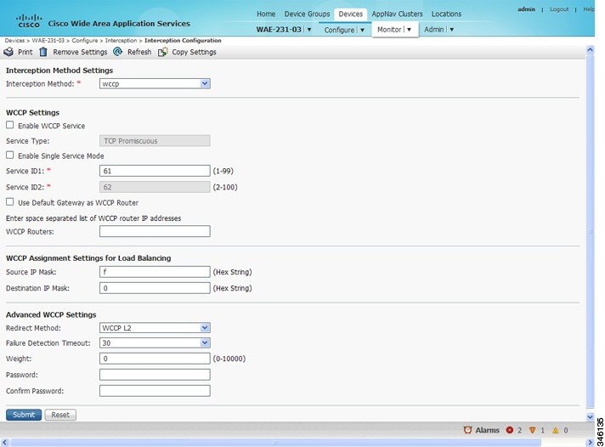Click the vertical scrollbar on the right
Image resolution: width=605 pixels, height=447 pixels.
[591, 229]
